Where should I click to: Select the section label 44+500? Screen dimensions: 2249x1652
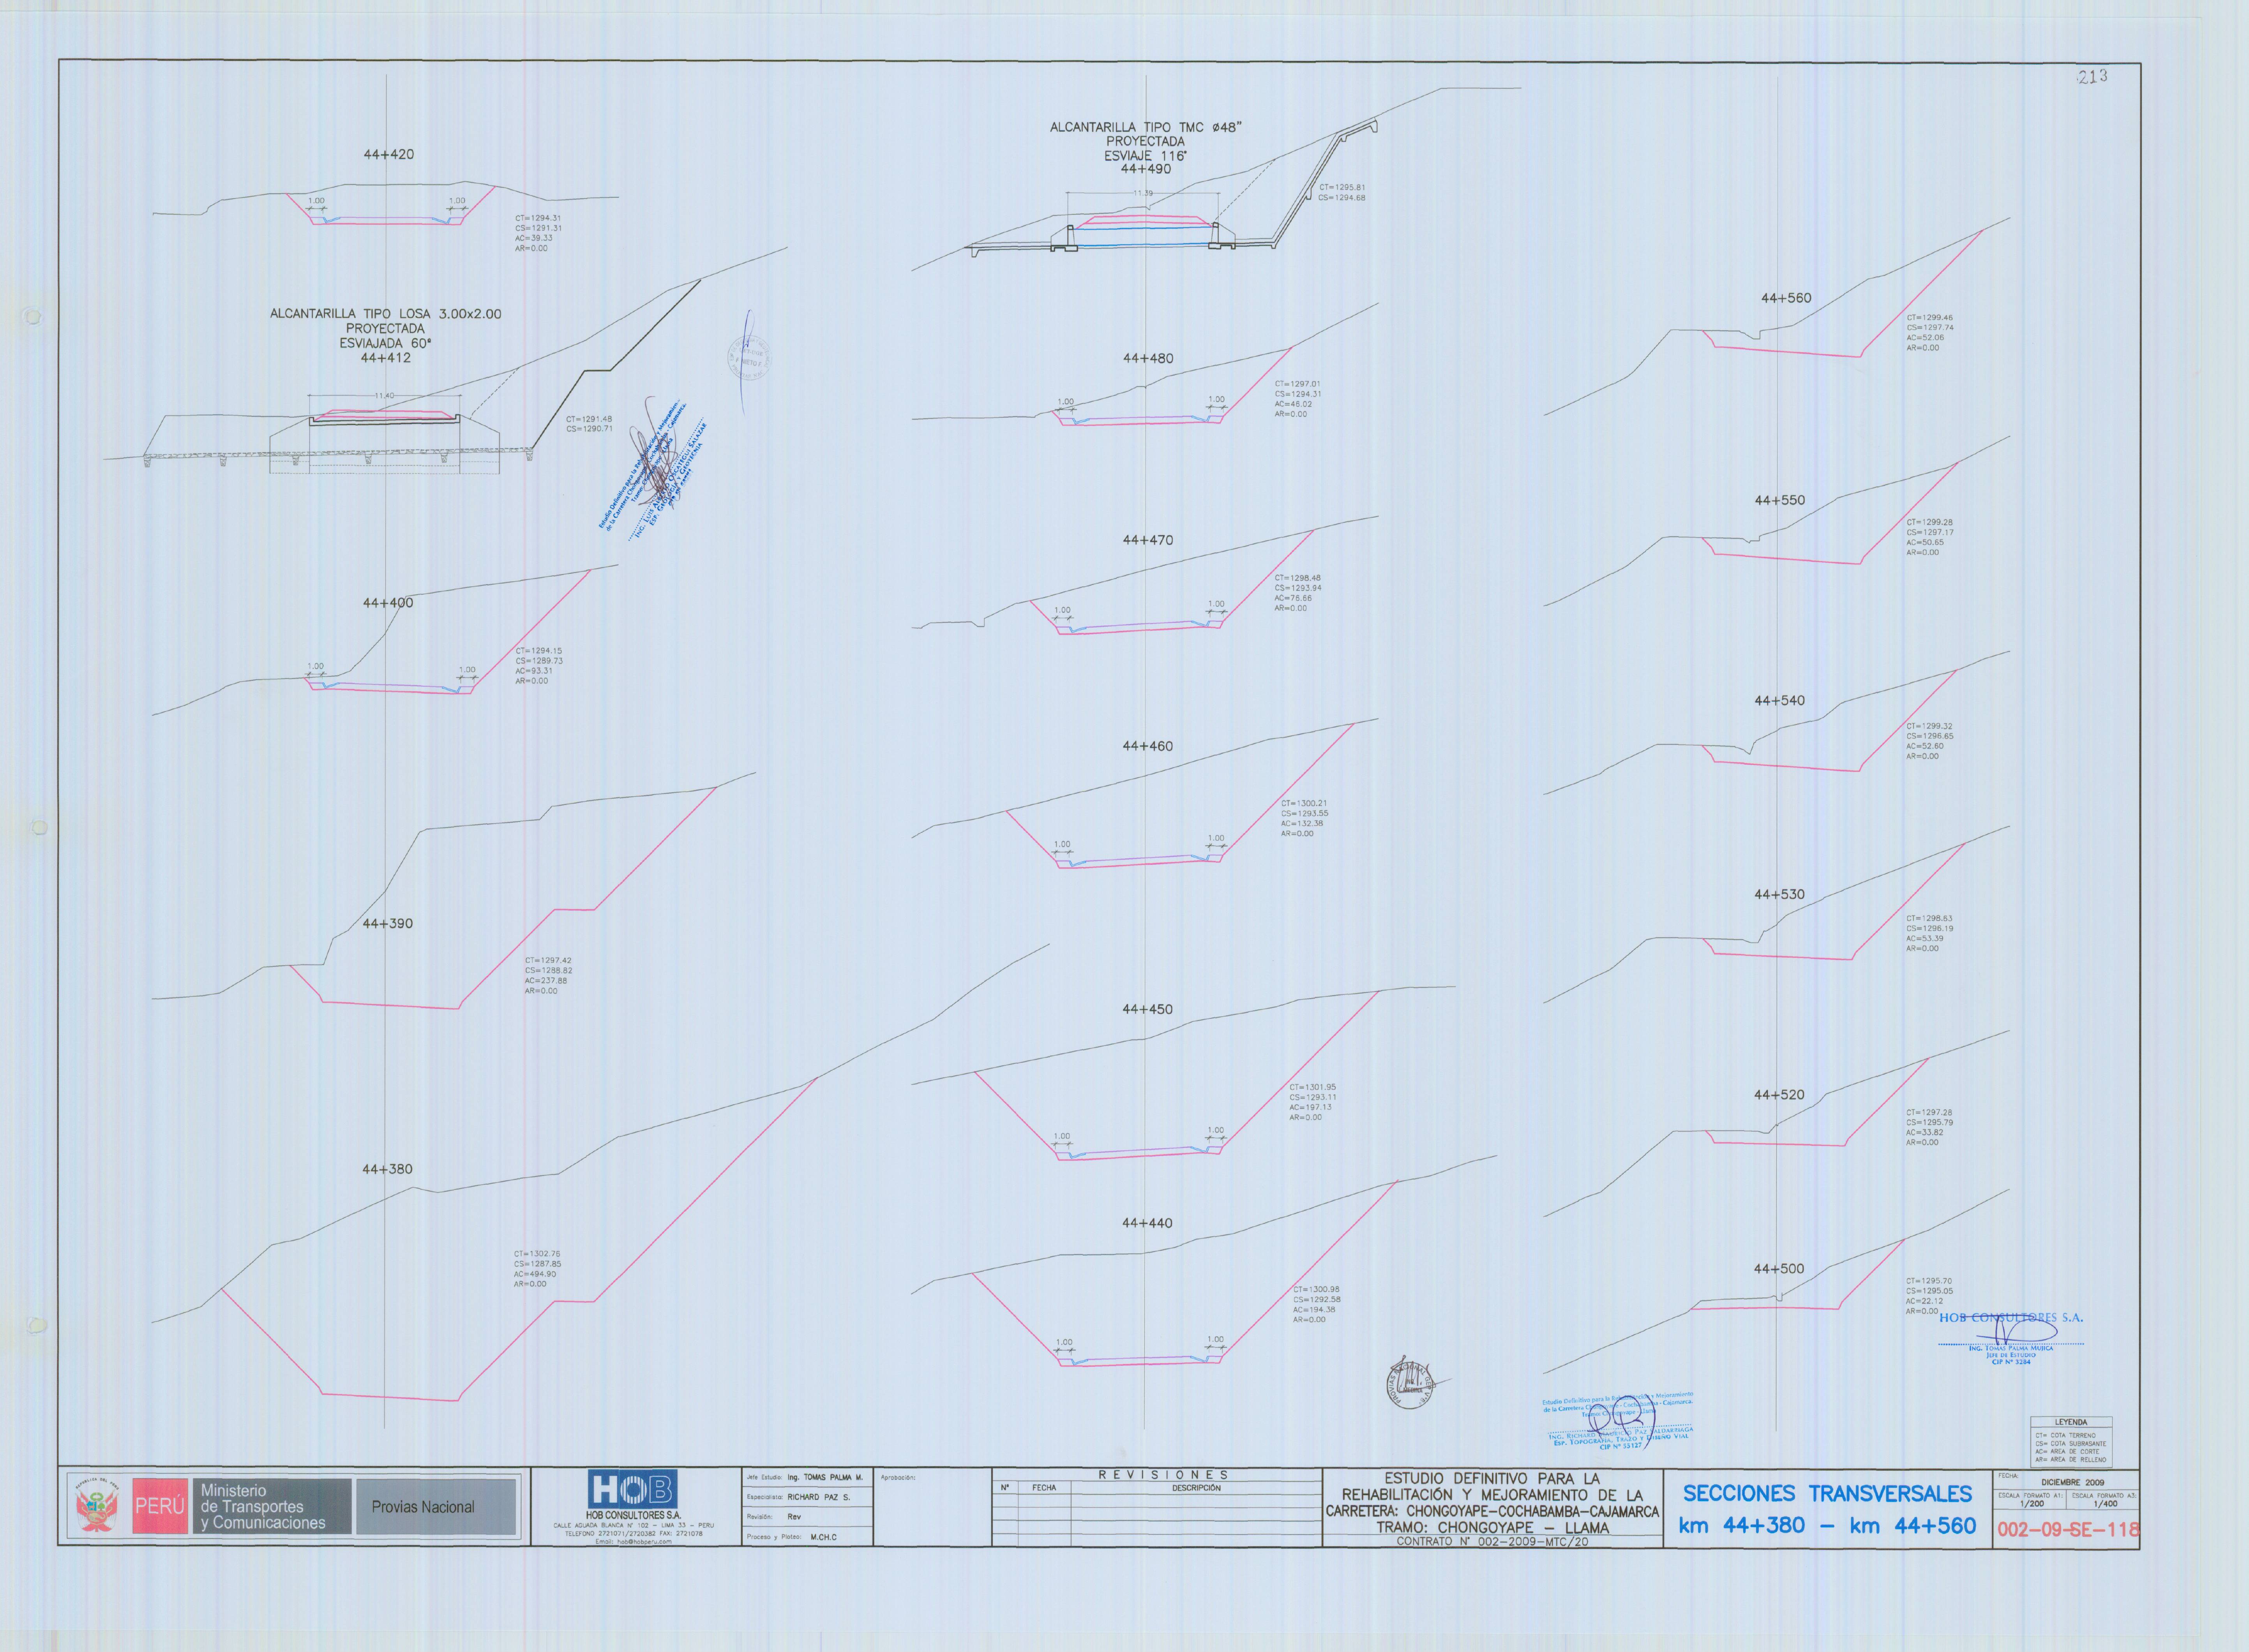click(1779, 1269)
